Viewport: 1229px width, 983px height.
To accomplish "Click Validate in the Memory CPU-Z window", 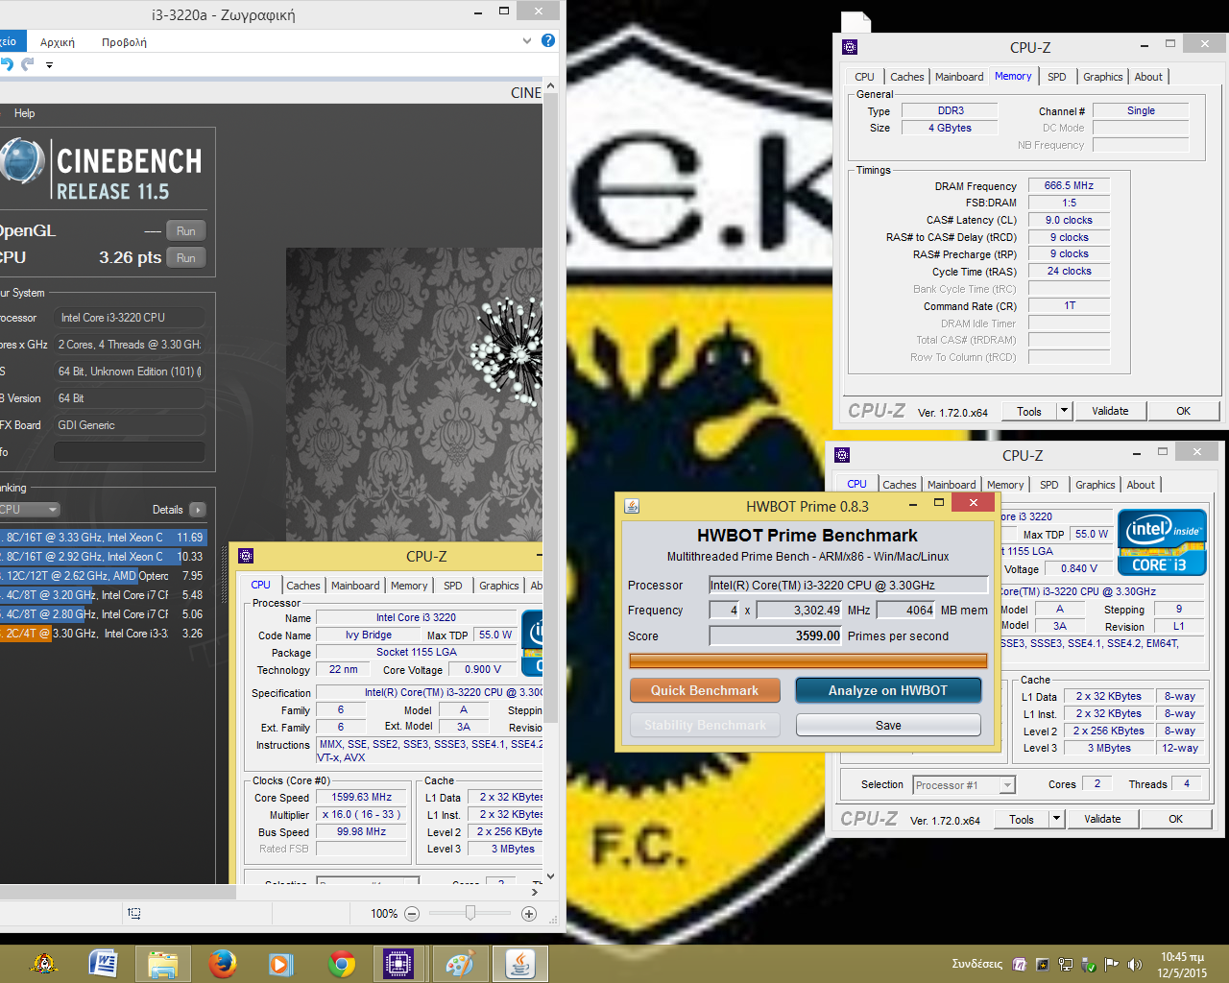I will [x=1110, y=411].
